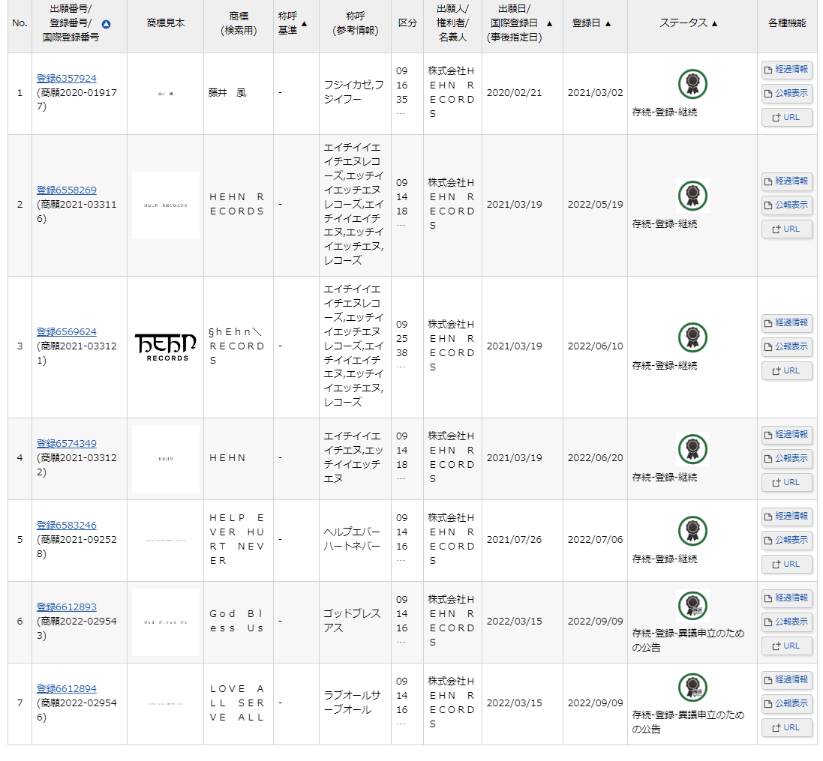Open URL button for 藤井 風 row
This screenshot has width=823, height=761.
(787, 118)
